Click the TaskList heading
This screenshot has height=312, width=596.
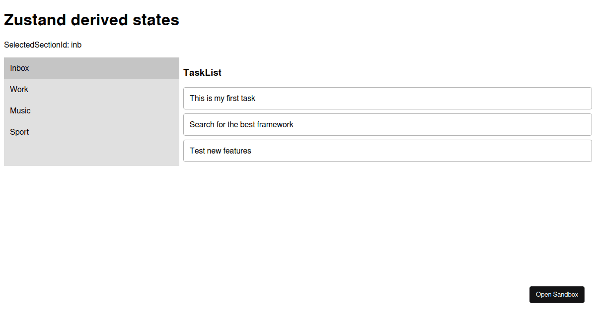tap(202, 72)
